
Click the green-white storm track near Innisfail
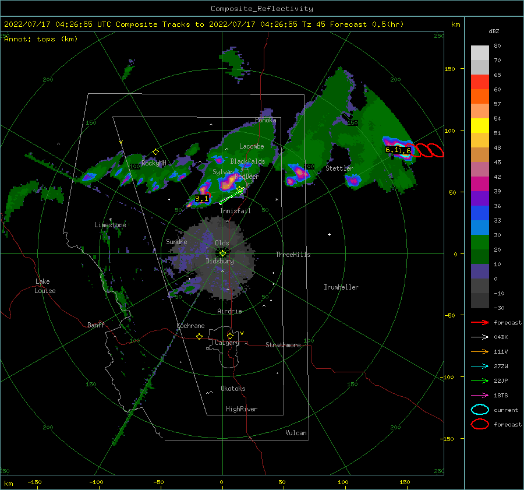point(232,196)
